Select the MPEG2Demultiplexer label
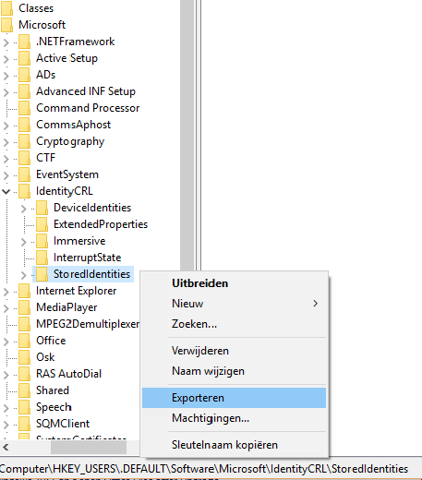Viewport: 422px width, 480px height. (x=88, y=324)
